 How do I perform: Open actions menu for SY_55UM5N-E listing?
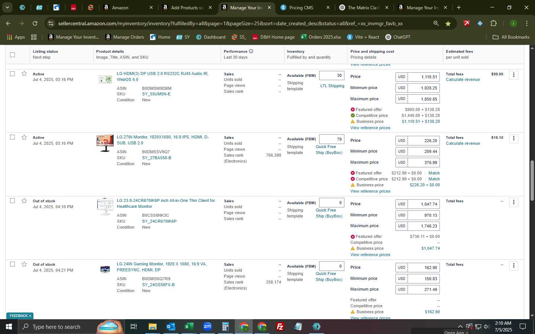tap(513, 75)
